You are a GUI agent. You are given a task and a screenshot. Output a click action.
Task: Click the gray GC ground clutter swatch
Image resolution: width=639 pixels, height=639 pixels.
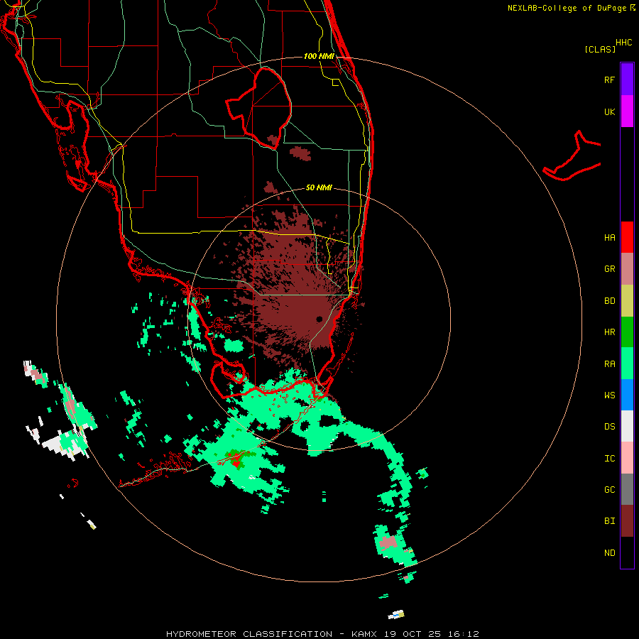627,489
